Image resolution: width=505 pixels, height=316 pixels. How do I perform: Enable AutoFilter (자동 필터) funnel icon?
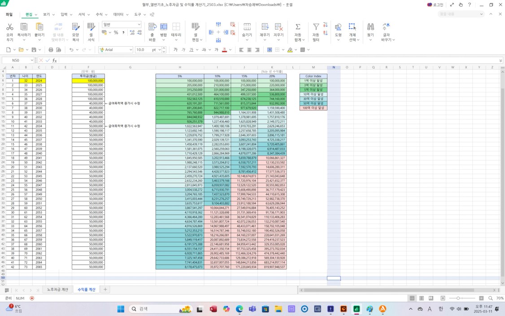point(316,27)
